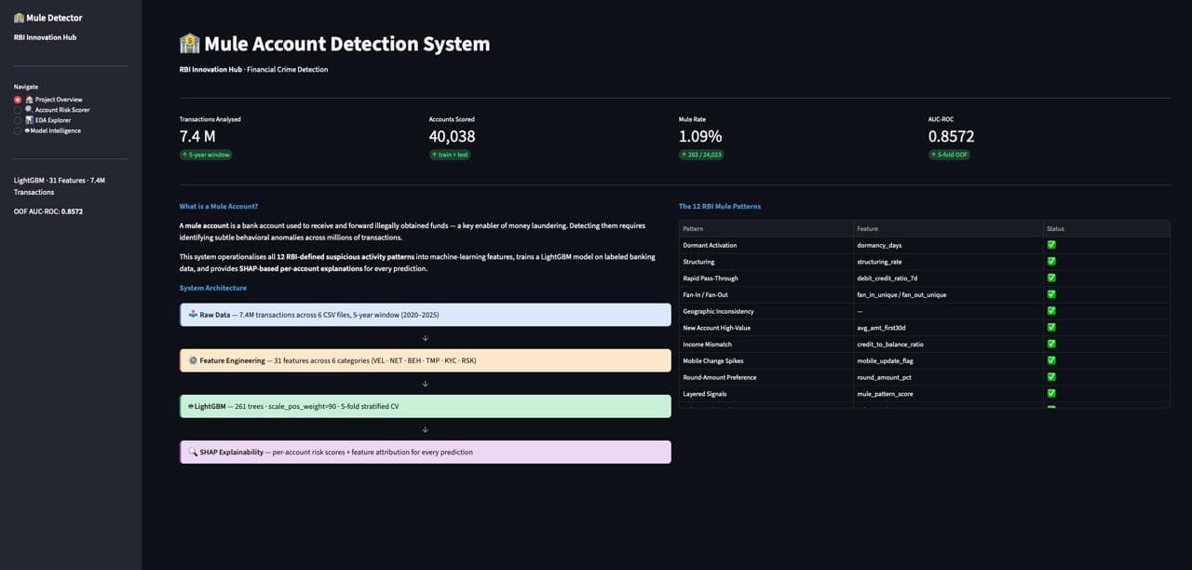Viewport: 1192px width, 570px height.
Task: Click the chart icon beside EDA Explorer
Action: pos(29,120)
